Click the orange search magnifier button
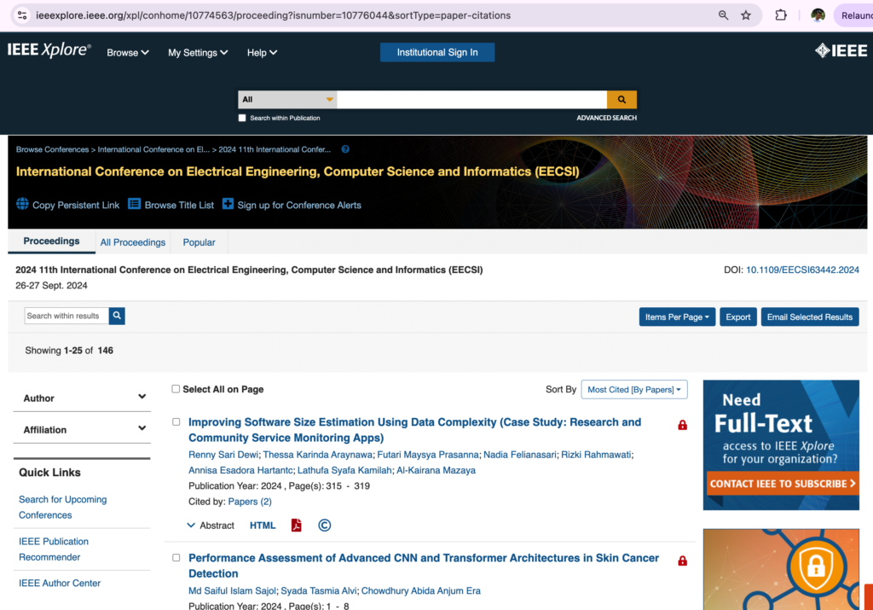This screenshot has height=610, width=873. click(x=622, y=100)
